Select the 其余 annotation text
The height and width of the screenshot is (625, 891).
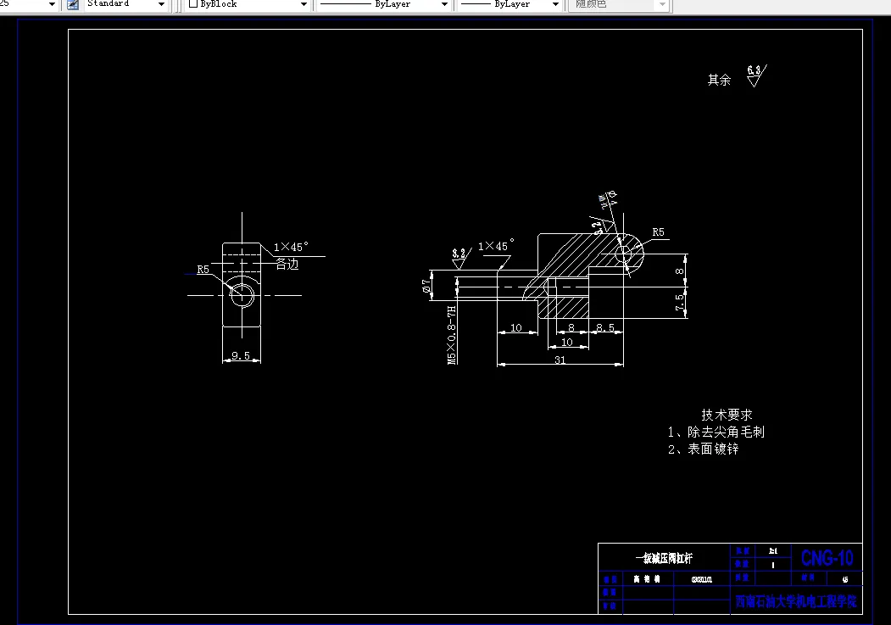tap(719, 80)
